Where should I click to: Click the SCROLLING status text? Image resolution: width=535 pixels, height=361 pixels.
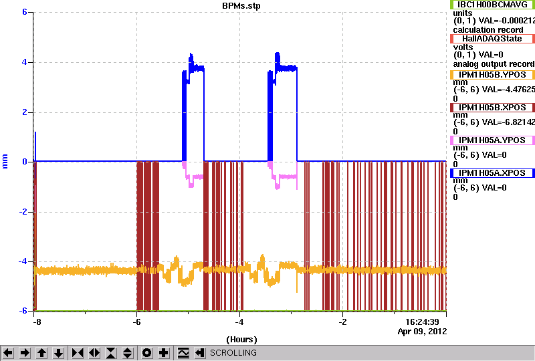(233, 353)
